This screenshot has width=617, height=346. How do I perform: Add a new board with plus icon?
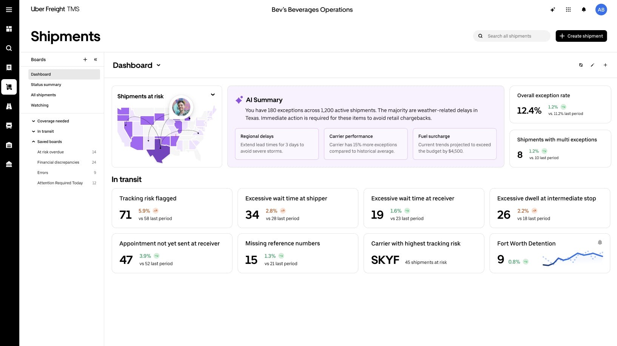click(x=85, y=60)
